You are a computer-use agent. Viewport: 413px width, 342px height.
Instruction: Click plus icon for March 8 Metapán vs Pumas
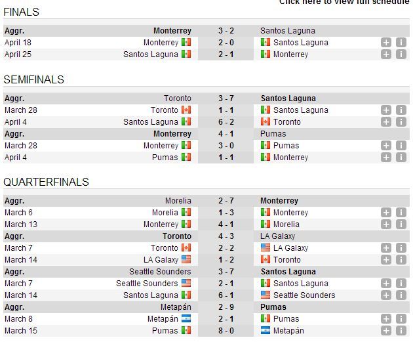click(x=386, y=319)
